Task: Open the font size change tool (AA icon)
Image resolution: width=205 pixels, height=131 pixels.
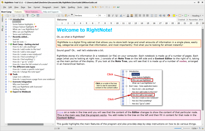Action: point(121,16)
